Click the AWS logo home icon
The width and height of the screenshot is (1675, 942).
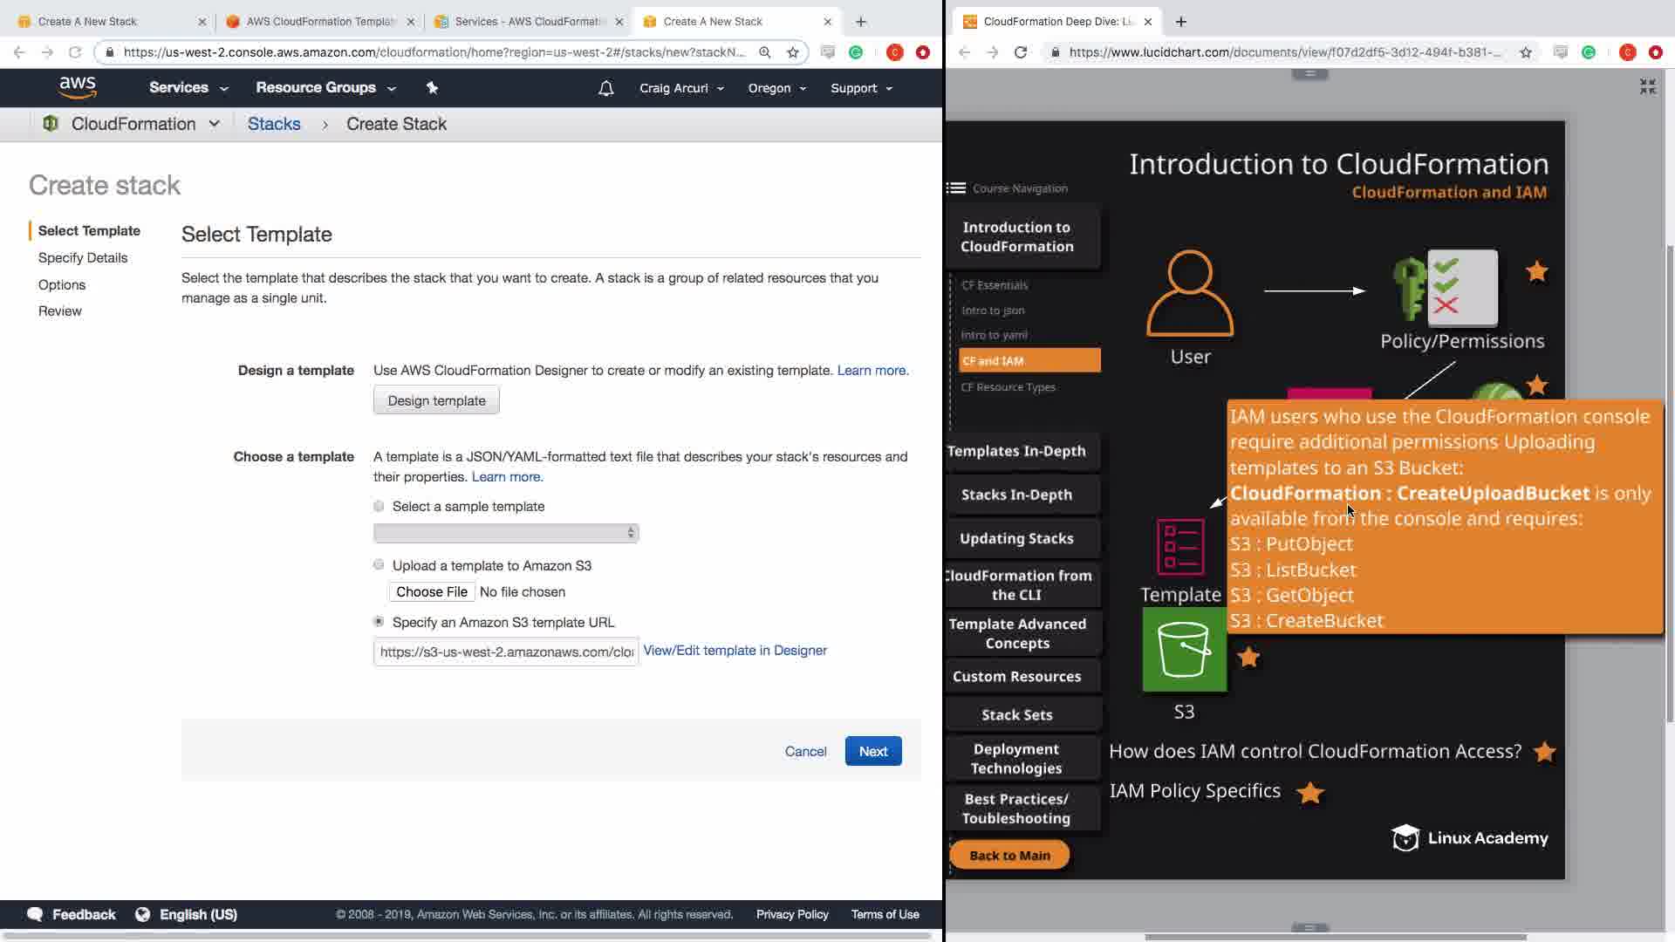[x=78, y=87]
